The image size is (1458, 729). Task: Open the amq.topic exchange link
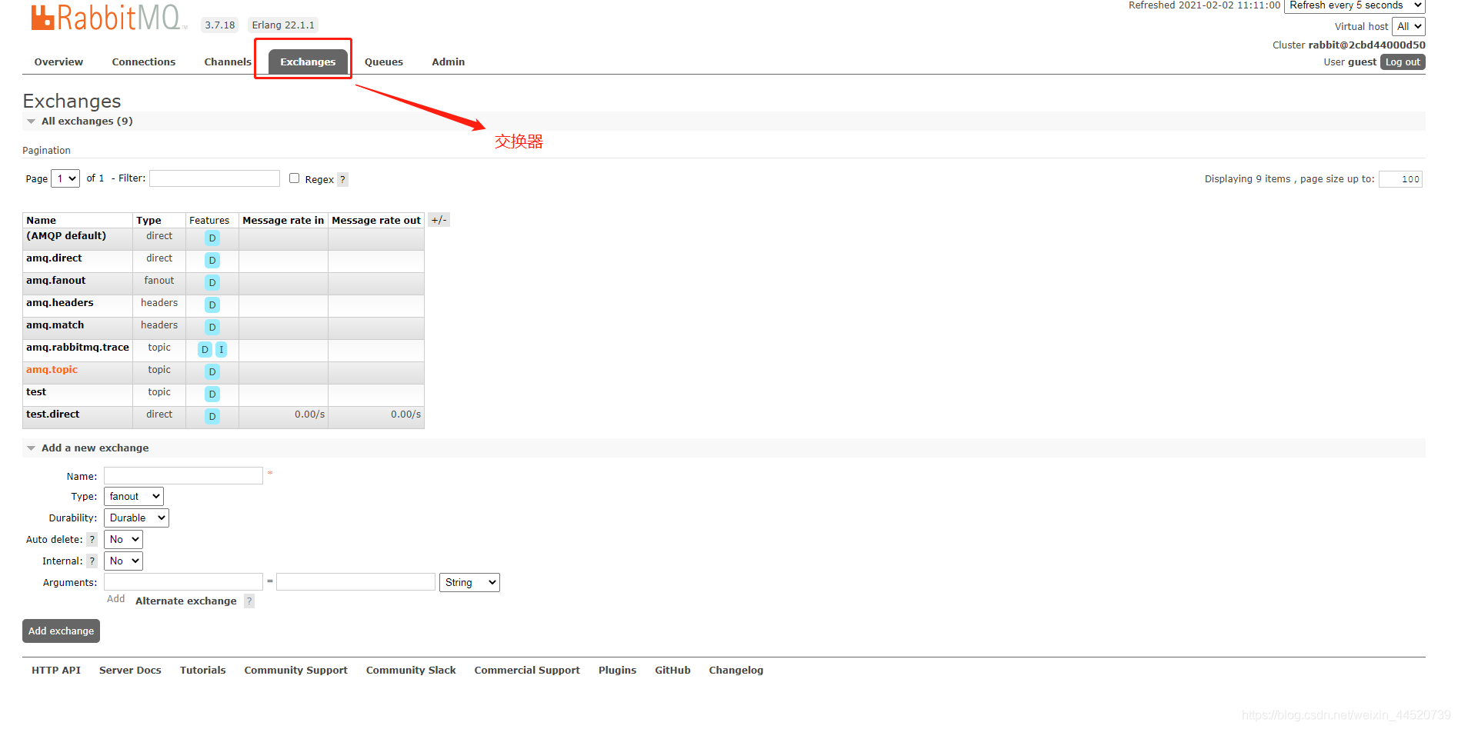coord(52,369)
